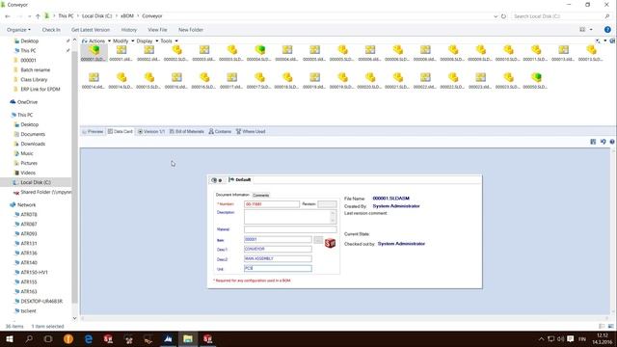Click the Number input field
The height and width of the screenshot is (347, 617).
point(272,204)
